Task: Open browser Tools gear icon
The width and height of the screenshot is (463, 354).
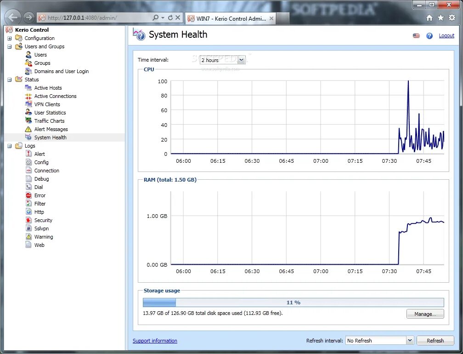Action: 452,18
